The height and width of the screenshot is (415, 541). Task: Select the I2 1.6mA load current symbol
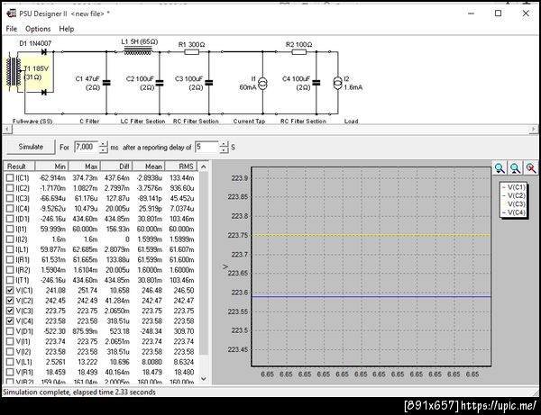click(337, 83)
